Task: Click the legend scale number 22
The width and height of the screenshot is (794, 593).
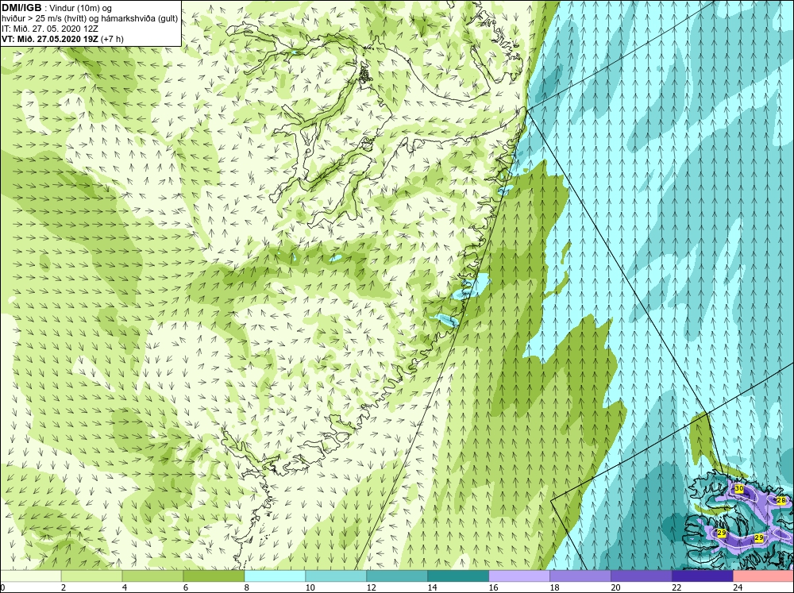Action: (676, 587)
